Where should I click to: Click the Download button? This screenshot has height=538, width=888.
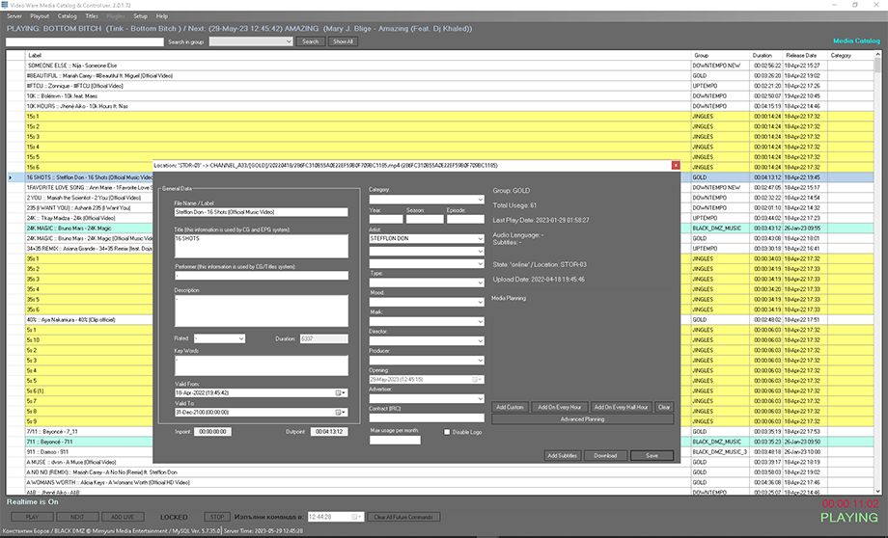tap(605, 455)
